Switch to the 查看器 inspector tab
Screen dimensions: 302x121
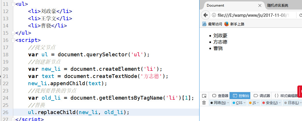click(221, 96)
